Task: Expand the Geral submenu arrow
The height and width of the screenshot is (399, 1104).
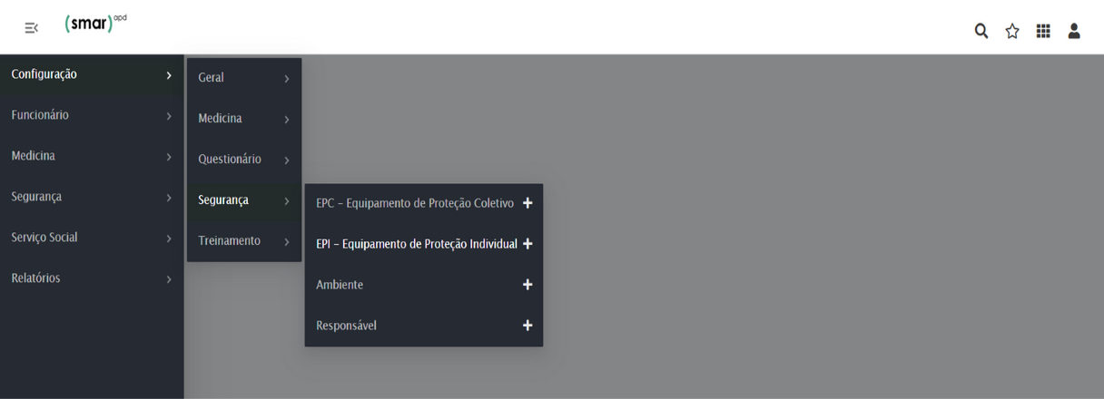Action: point(286,79)
